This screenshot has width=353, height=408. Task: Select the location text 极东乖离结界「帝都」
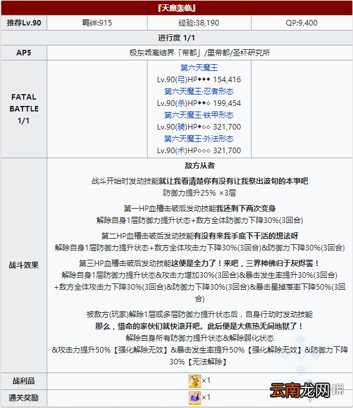[x=166, y=53]
